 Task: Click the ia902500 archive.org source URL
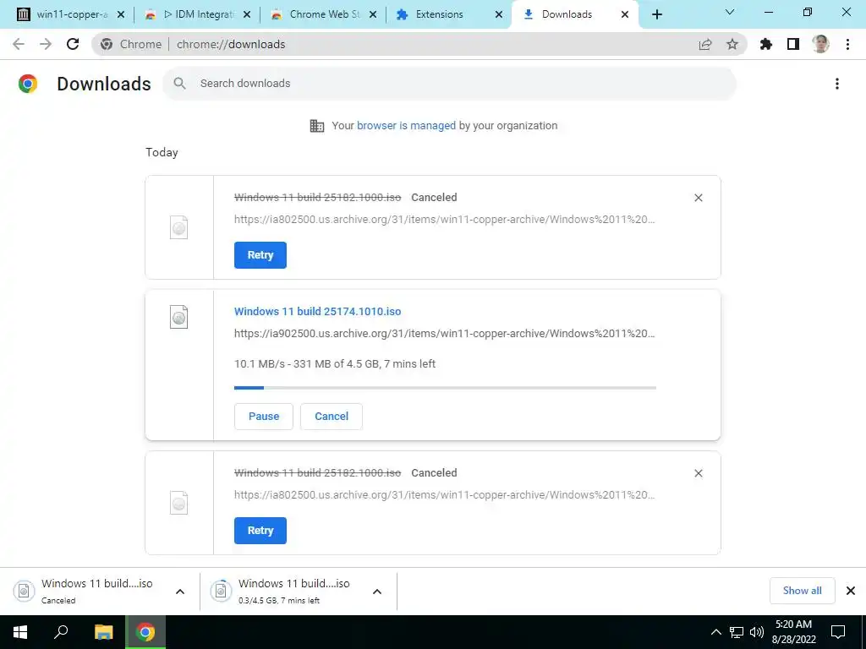tap(445, 333)
